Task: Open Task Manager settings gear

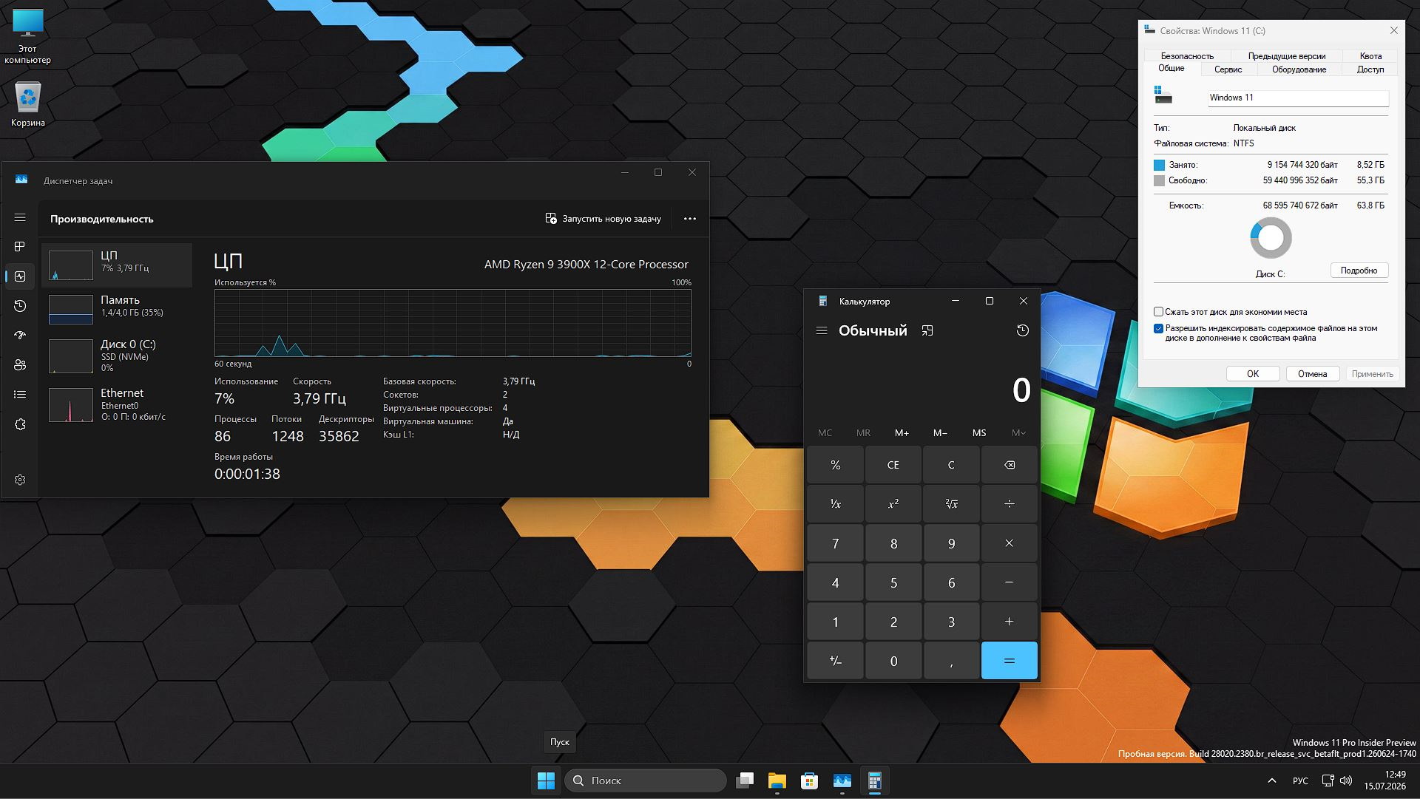Action: 20,480
